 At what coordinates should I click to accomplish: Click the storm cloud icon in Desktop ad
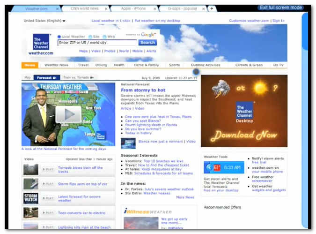220,88
